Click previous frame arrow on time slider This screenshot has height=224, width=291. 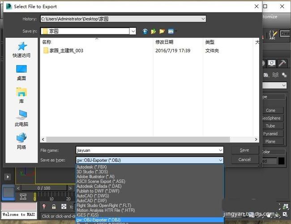pos(18,188)
